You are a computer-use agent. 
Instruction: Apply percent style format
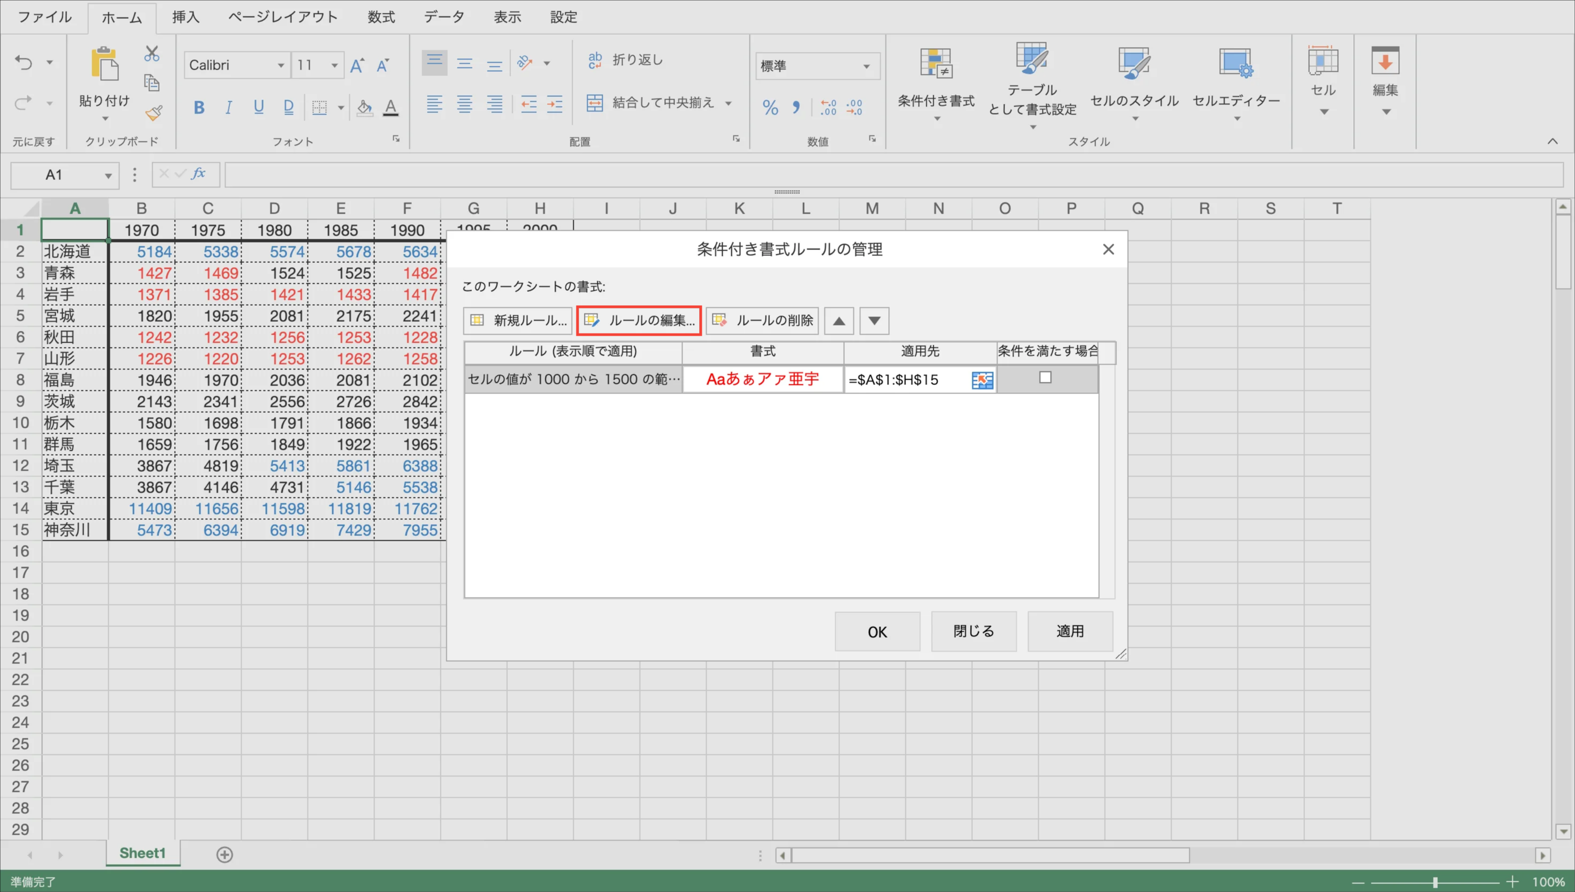pyautogui.click(x=770, y=108)
